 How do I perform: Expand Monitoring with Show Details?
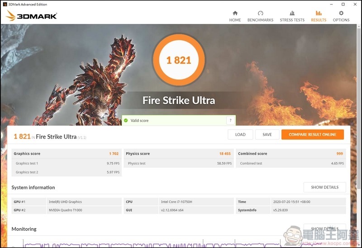click(324, 229)
